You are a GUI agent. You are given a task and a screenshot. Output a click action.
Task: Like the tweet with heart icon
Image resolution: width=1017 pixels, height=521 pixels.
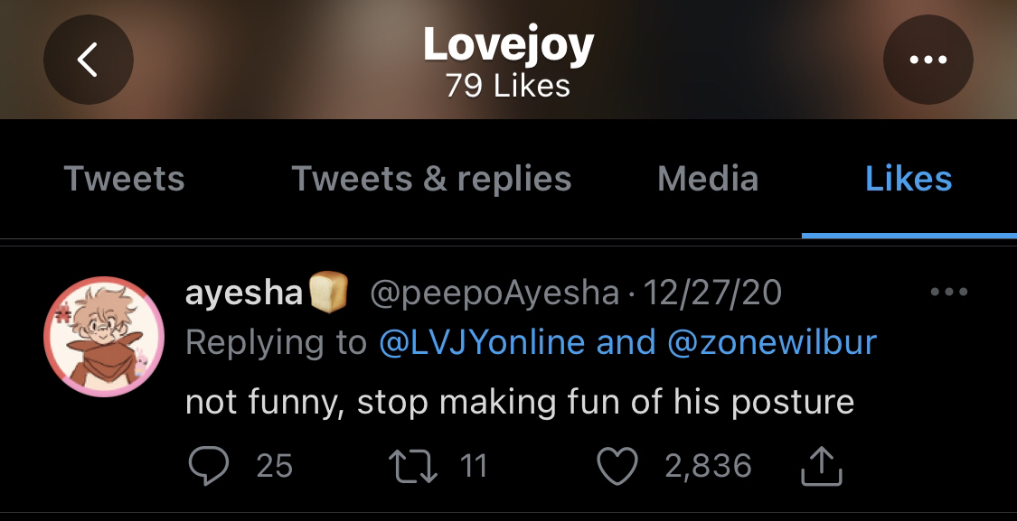click(x=618, y=466)
